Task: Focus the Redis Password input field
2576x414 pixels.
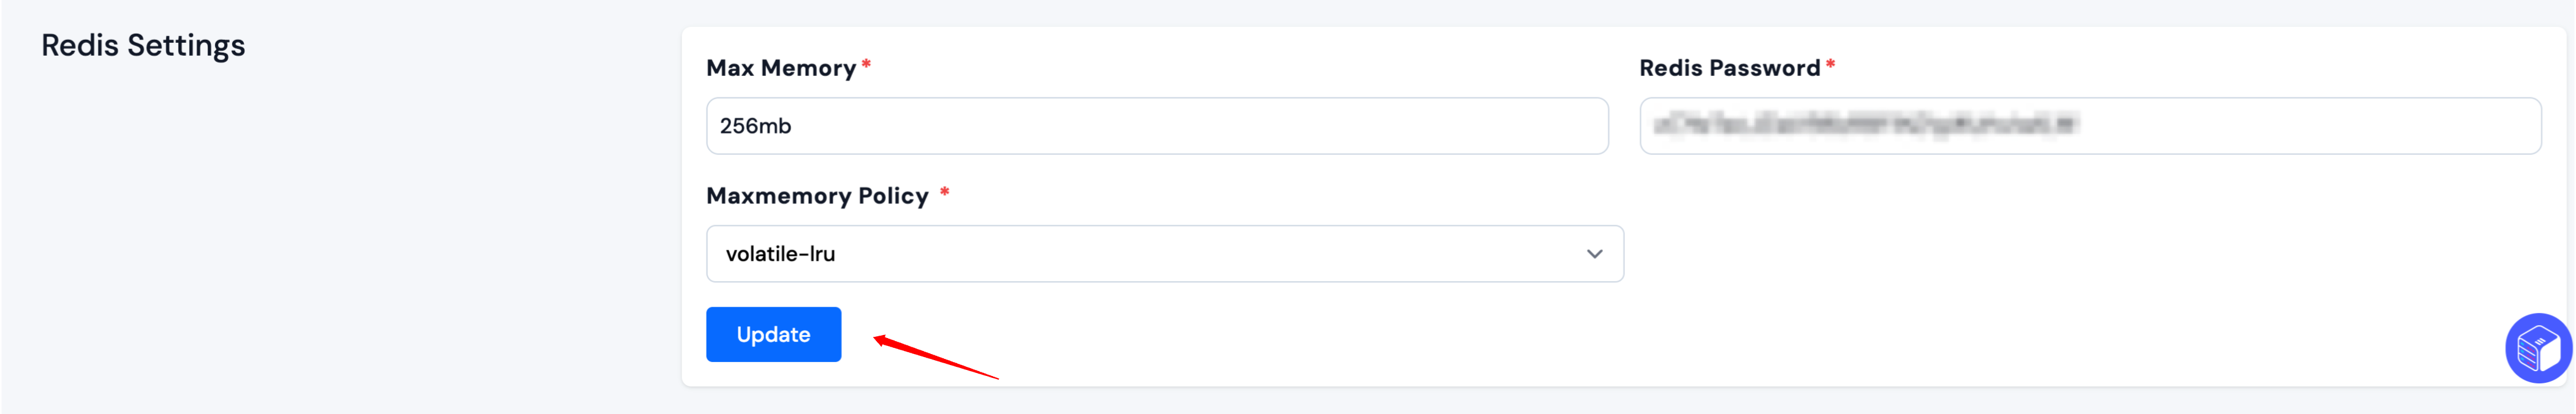Action: (x=2090, y=126)
